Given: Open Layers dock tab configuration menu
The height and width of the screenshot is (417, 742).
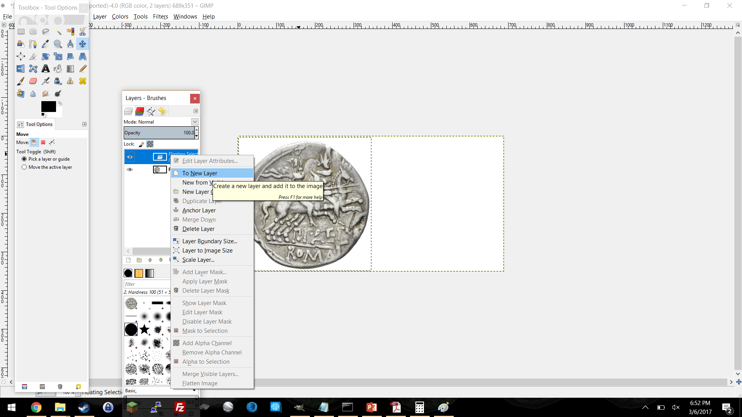Looking at the screenshot, I should click(x=196, y=111).
